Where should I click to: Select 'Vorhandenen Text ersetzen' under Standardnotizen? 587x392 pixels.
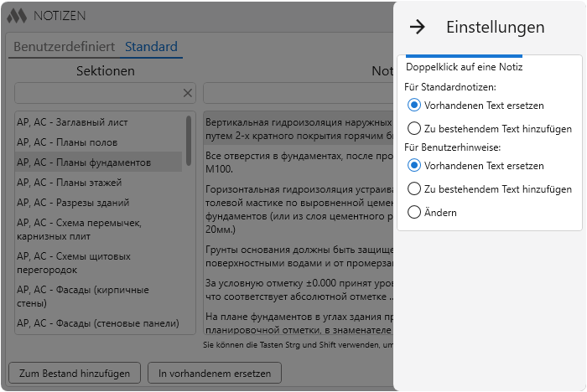click(413, 105)
